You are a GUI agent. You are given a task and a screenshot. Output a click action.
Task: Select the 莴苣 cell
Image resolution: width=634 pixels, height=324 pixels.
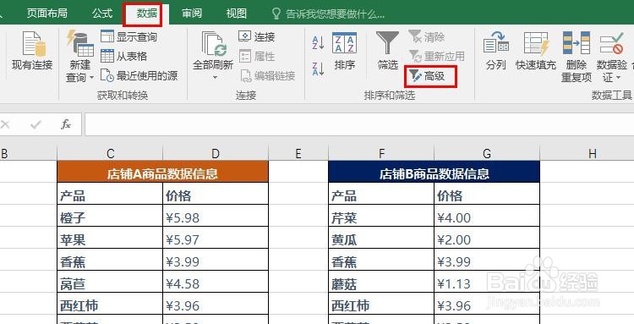click(x=110, y=282)
